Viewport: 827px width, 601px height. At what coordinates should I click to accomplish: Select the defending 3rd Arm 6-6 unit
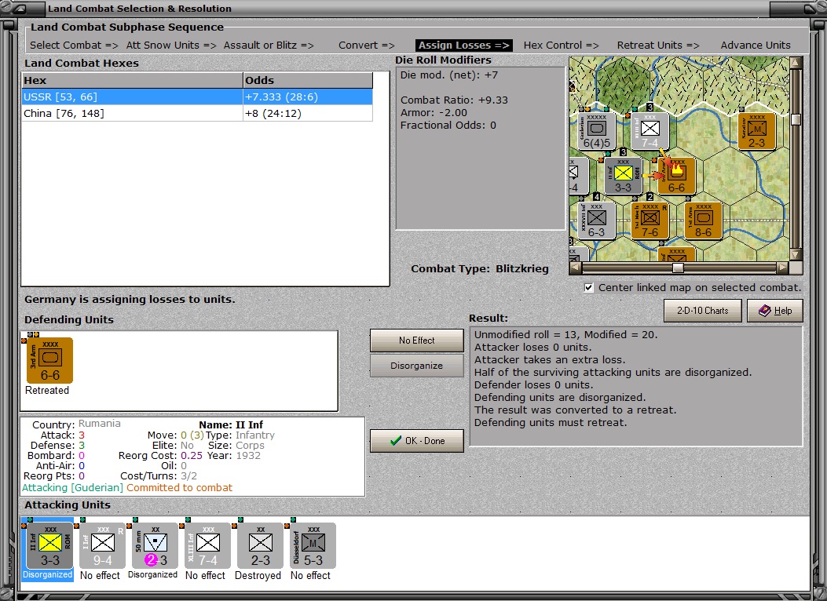tap(49, 361)
